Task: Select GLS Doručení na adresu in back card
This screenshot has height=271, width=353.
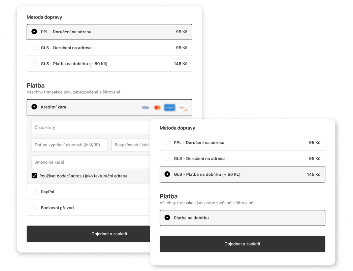Action: coord(34,48)
